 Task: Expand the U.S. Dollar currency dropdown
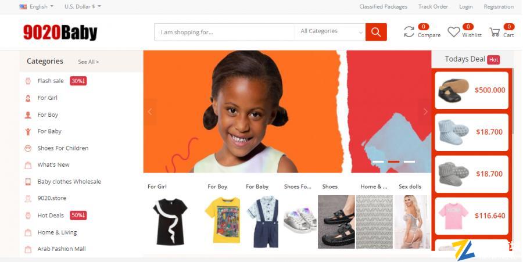[x=83, y=6]
